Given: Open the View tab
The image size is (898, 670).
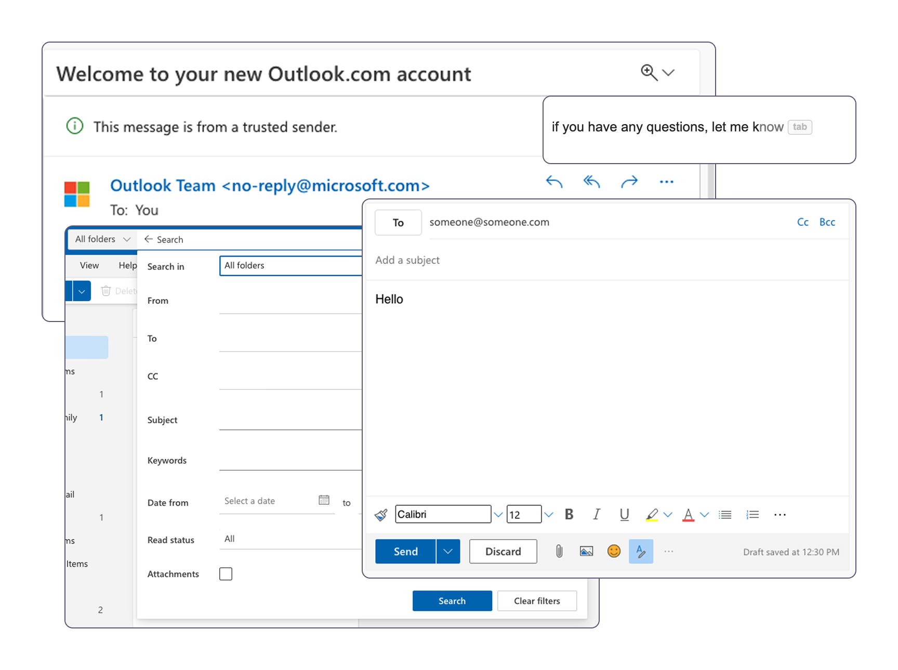Looking at the screenshot, I should (x=89, y=265).
